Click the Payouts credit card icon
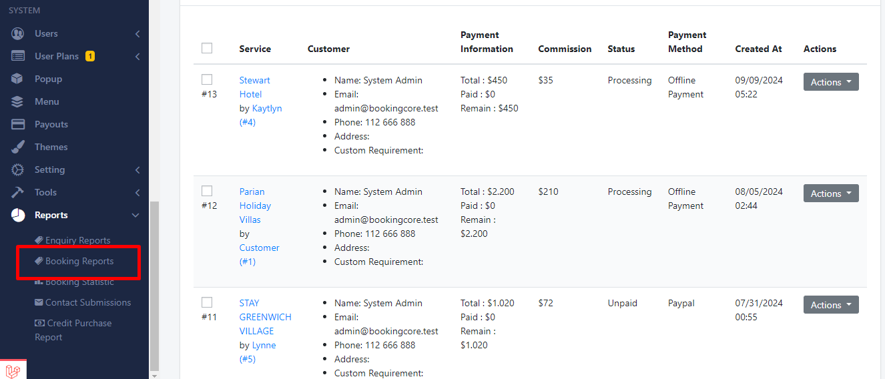 click(18, 124)
